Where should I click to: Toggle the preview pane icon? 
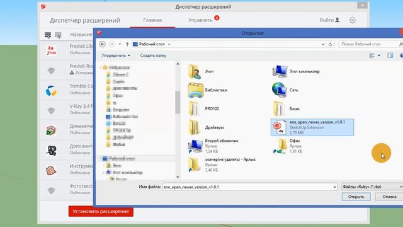coord(390,55)
